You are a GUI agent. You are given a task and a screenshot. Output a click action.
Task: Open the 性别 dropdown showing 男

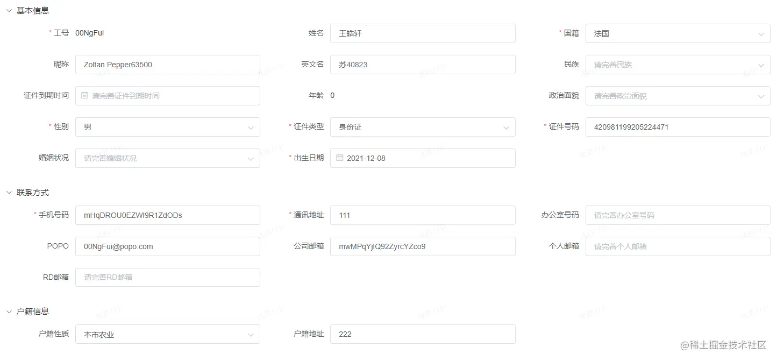pos(168,127)
